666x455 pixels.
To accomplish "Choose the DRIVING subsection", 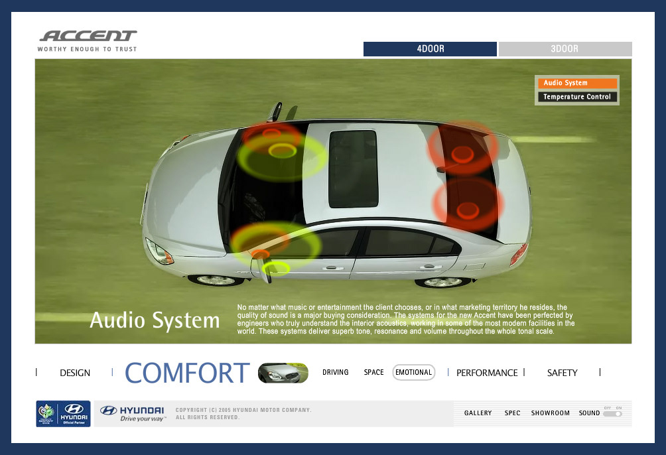I will (x=335, y=373).
